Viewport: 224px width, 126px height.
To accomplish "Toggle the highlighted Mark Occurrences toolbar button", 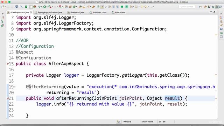I will click(102, 7).
